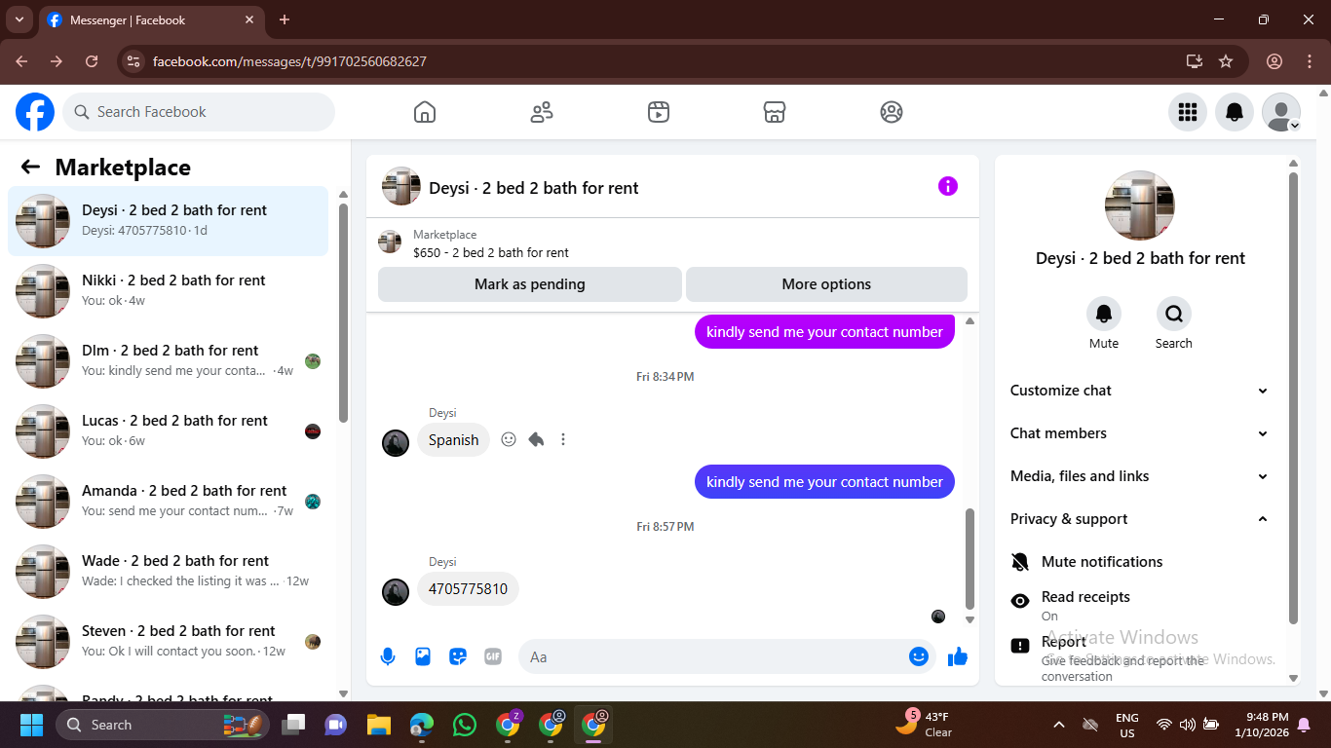Click the Mute notifications option
Screen dimensions: 1331x748
click(1139, 562)
